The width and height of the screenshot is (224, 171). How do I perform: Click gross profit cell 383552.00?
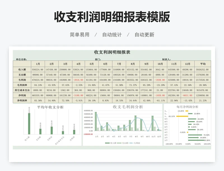point(132,80)
